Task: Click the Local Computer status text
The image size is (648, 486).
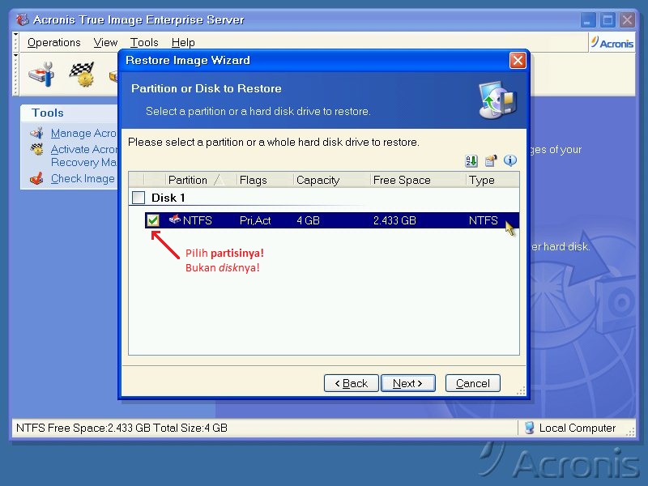Action: [578, 428]
